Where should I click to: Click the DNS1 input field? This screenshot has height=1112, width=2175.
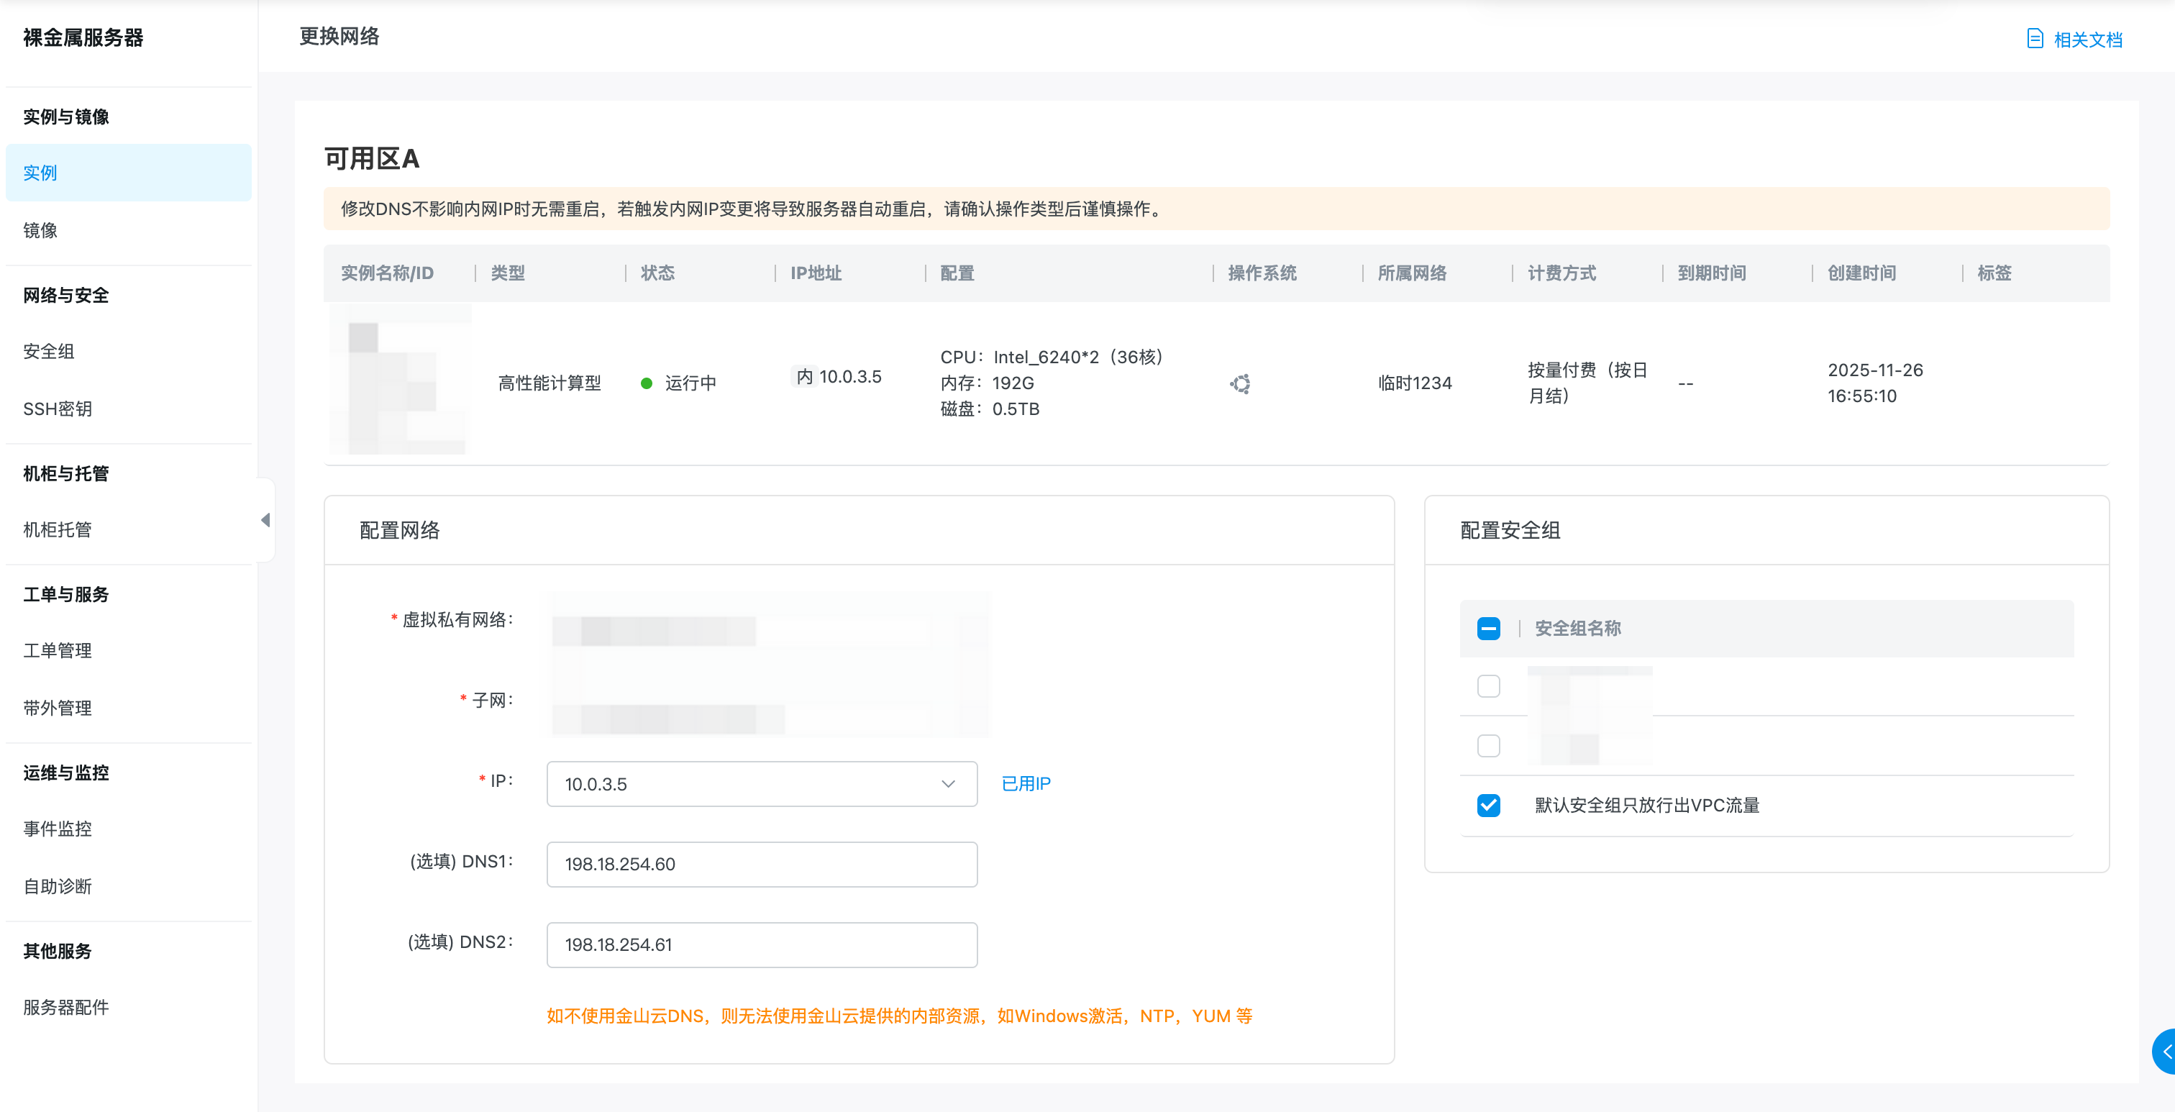[x=762, y=864]
